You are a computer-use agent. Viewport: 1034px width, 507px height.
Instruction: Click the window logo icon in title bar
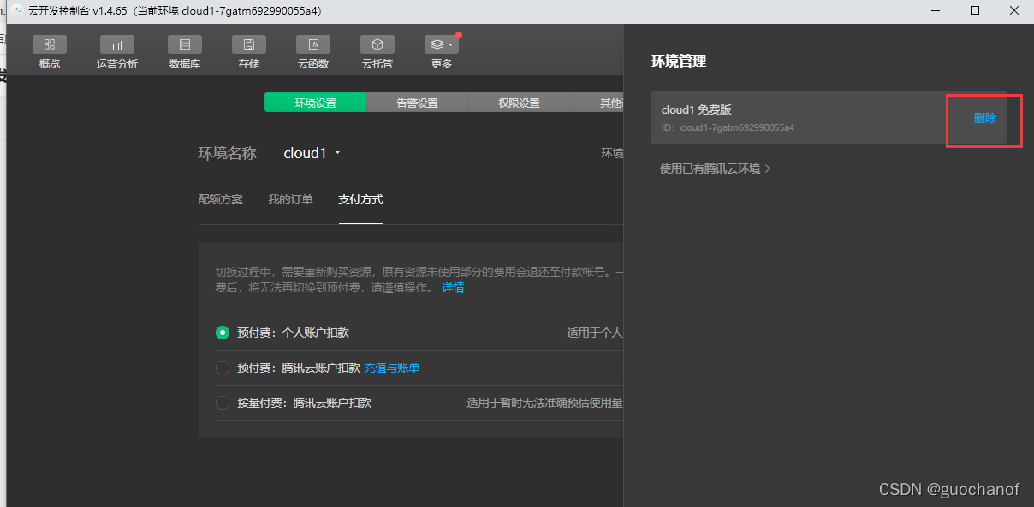click(19, 10)
